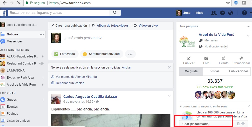The image size is (252, 127).
Task: Click the friend requests icon in top bar
Action: 213,13
